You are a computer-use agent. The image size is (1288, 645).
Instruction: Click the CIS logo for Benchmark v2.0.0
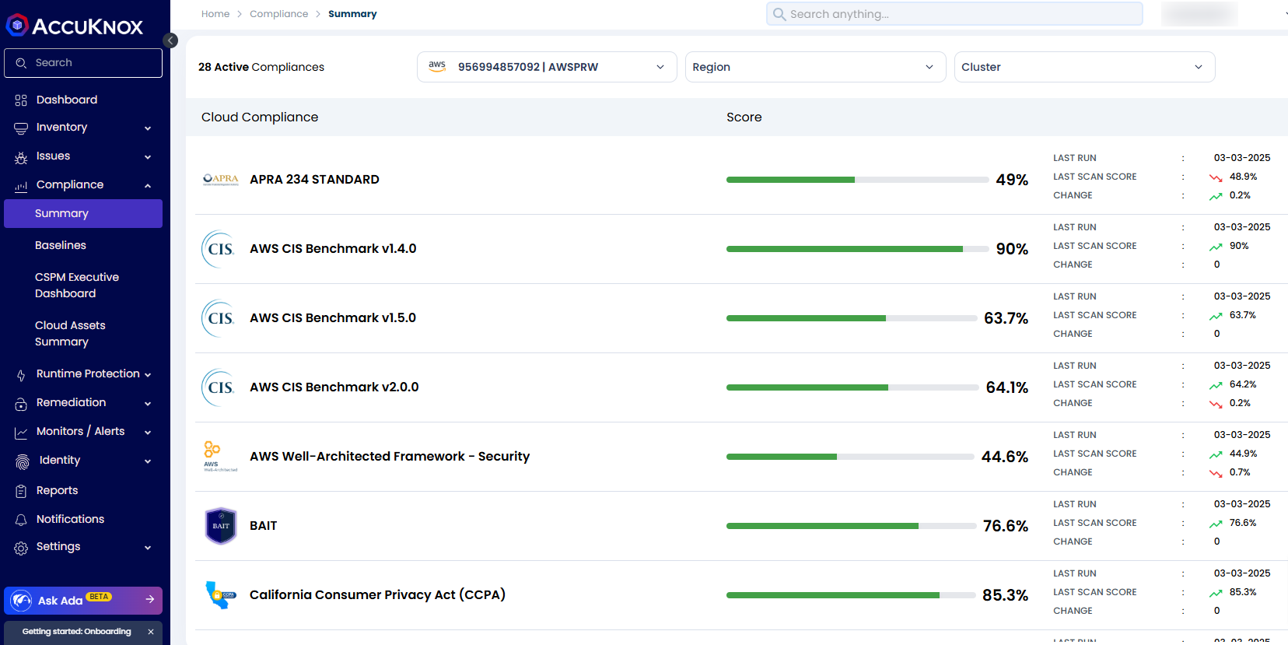[219, 387]
